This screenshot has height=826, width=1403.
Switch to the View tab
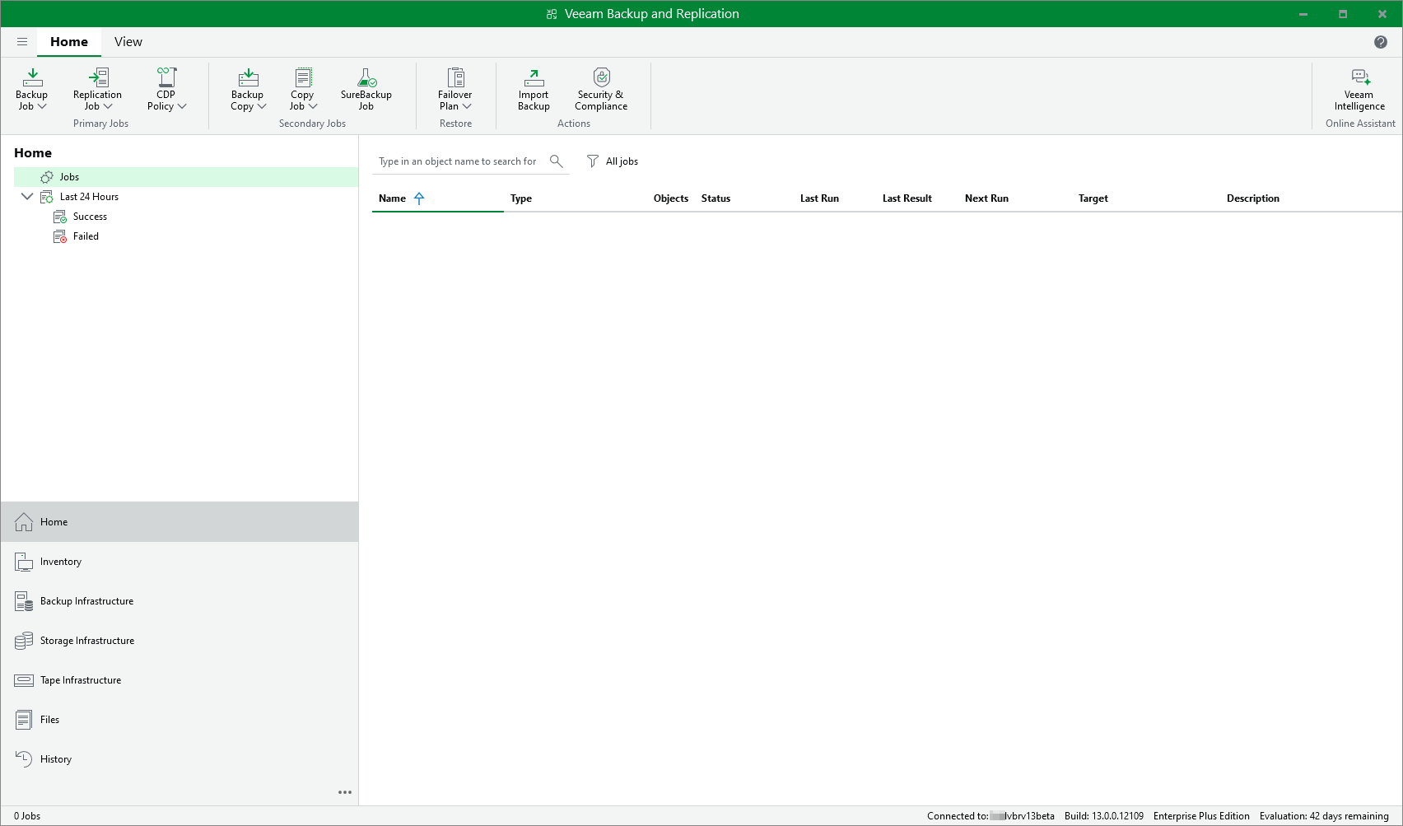point(128,42)
